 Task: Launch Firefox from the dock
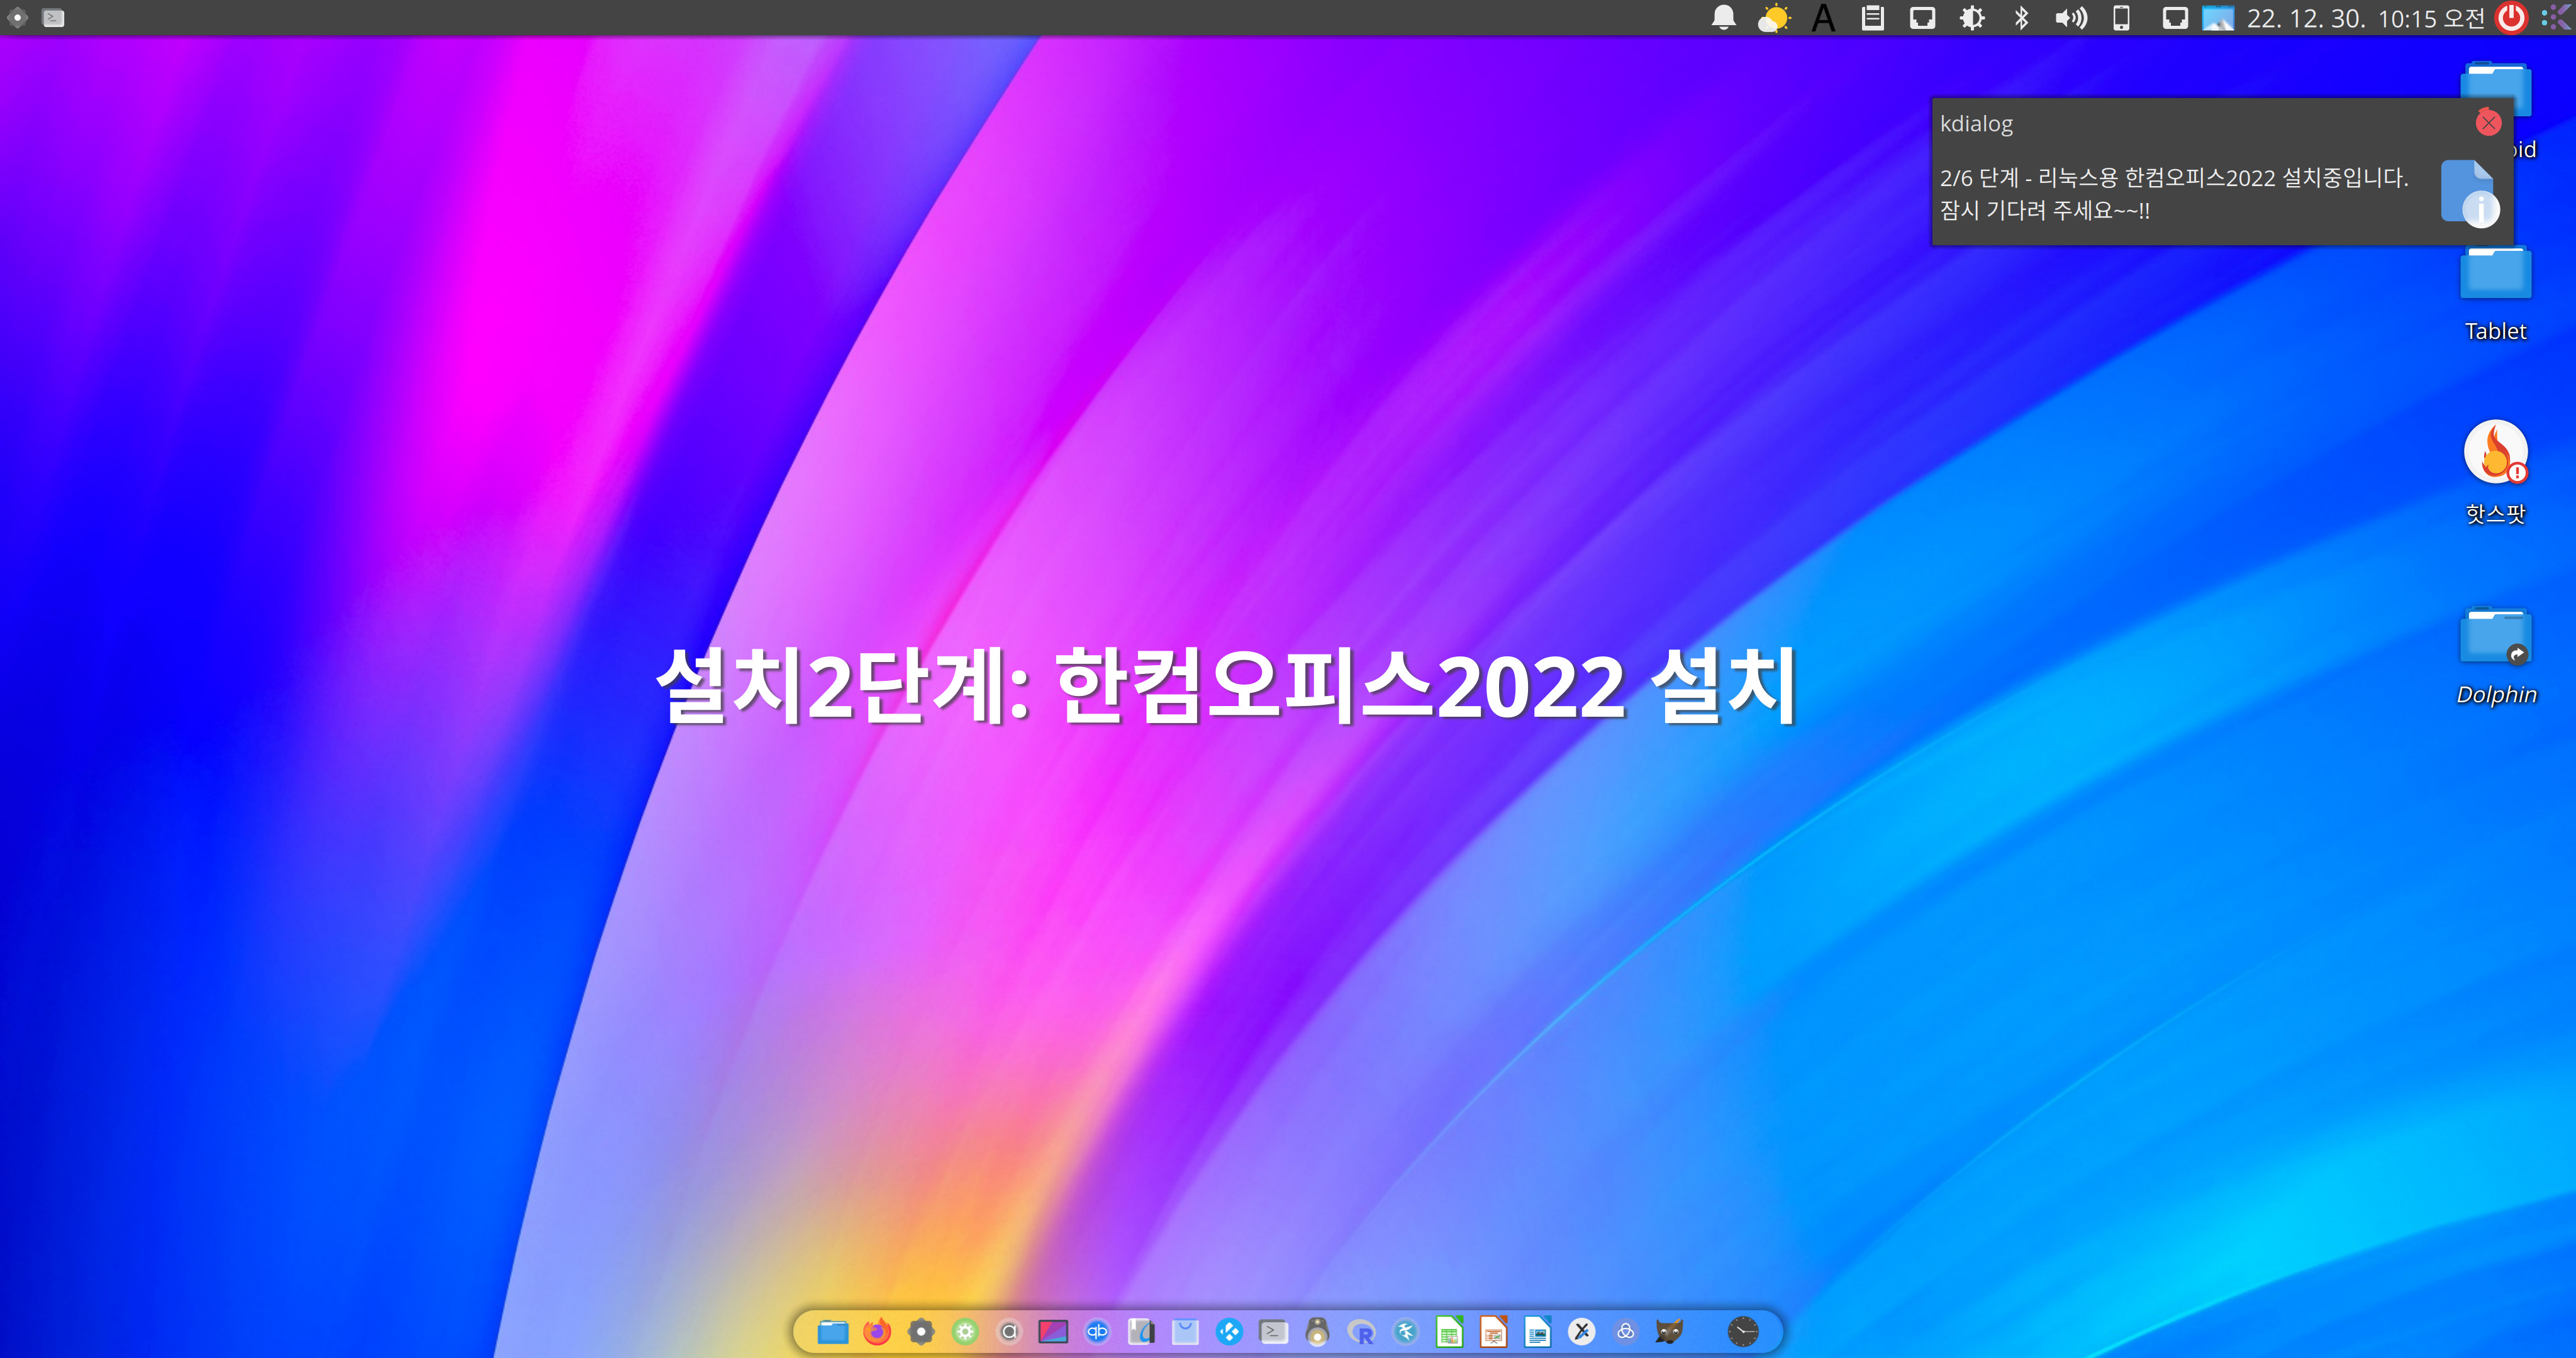(x=877, y=1331)
